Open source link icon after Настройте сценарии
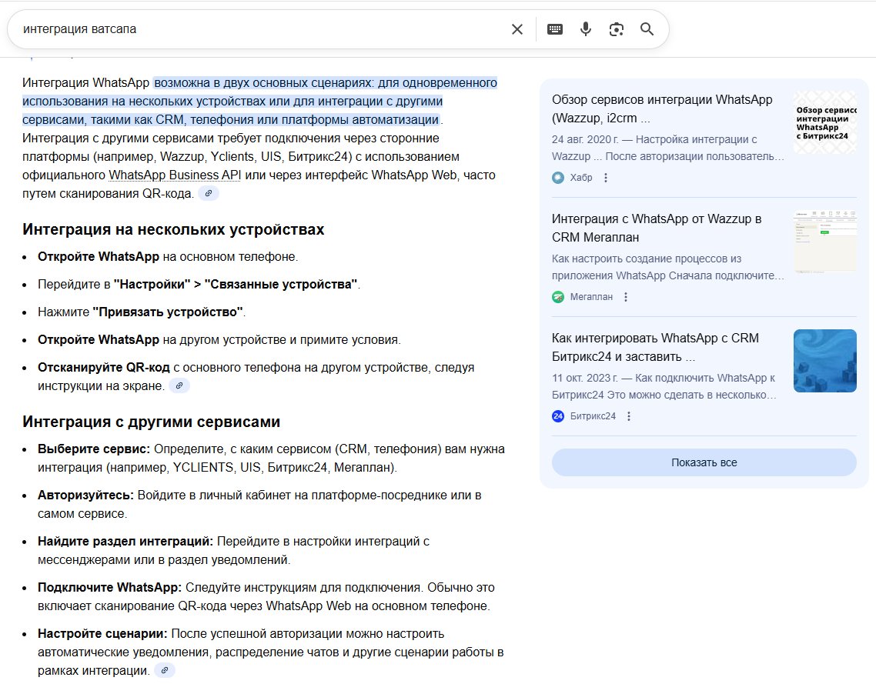The width and height of the screenshot is (876, 684). 165,671
